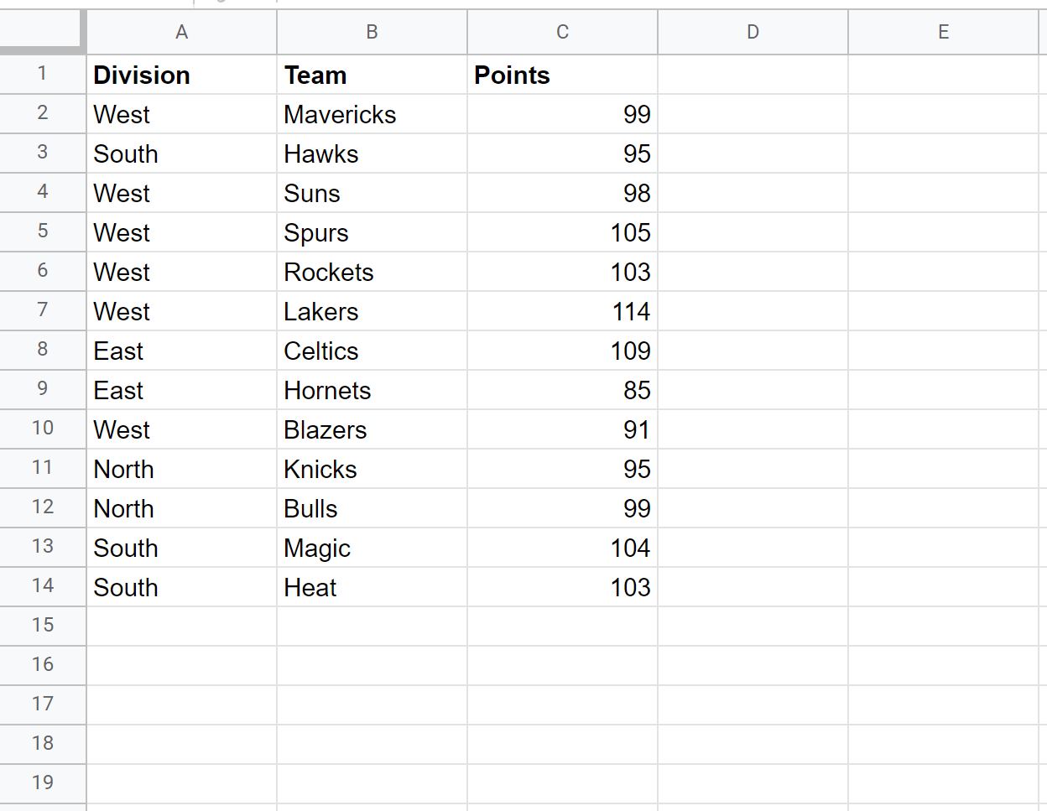Click the Points header cell
1047x811 pixels.
(562, 75)
